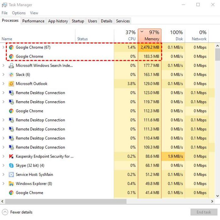
Task: Expand the Slack (6) process group
Action: tap(3, 75)
